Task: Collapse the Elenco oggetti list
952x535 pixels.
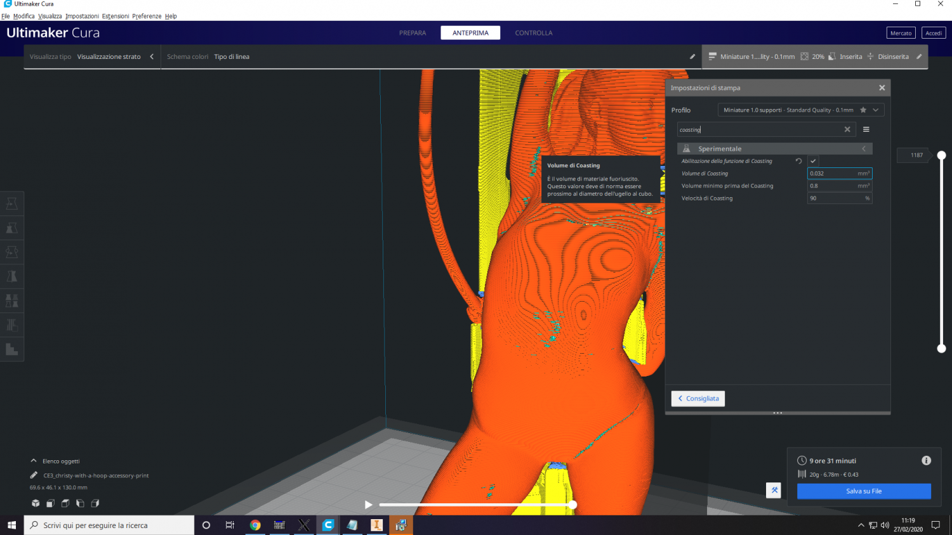Action: tap(34, 461)
